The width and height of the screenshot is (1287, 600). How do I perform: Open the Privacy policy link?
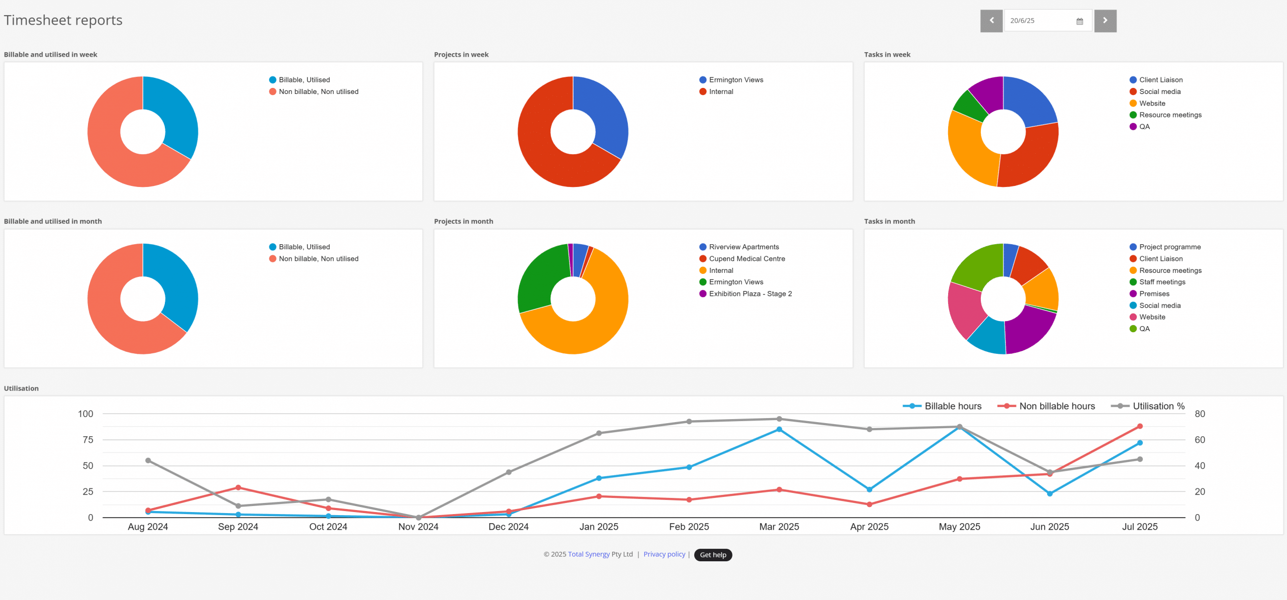tap(664, 554)
